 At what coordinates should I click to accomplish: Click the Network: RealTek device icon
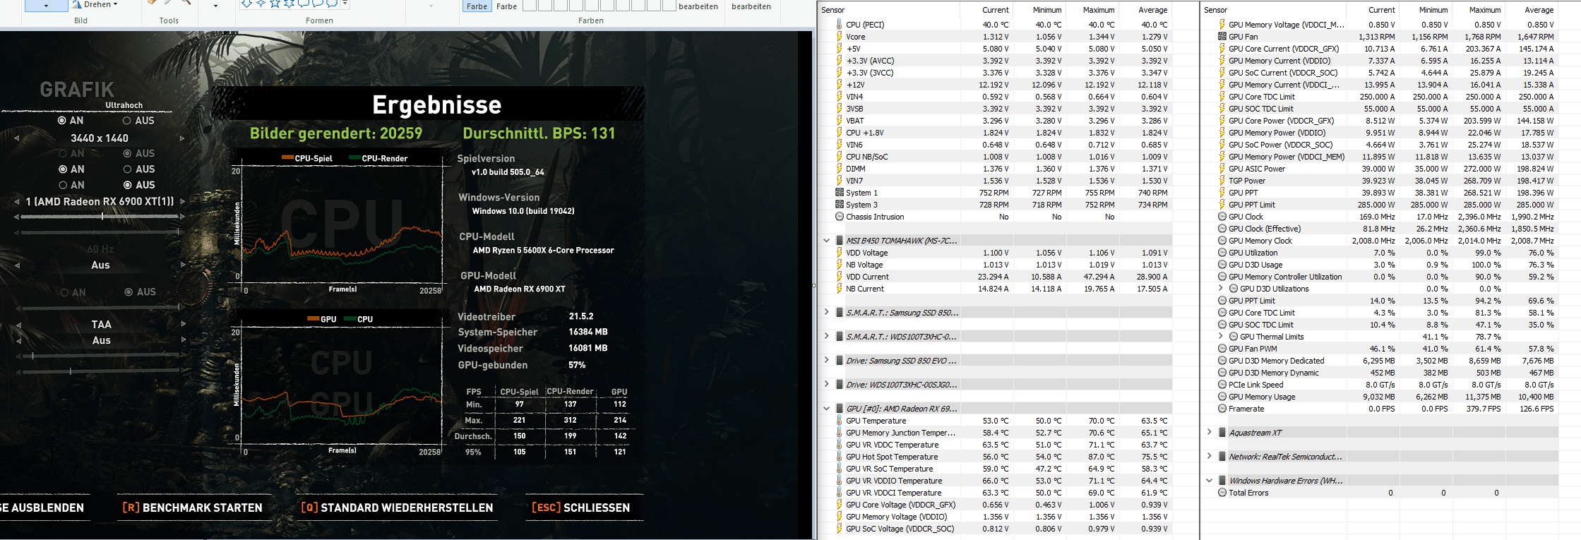click(1222, 457)
